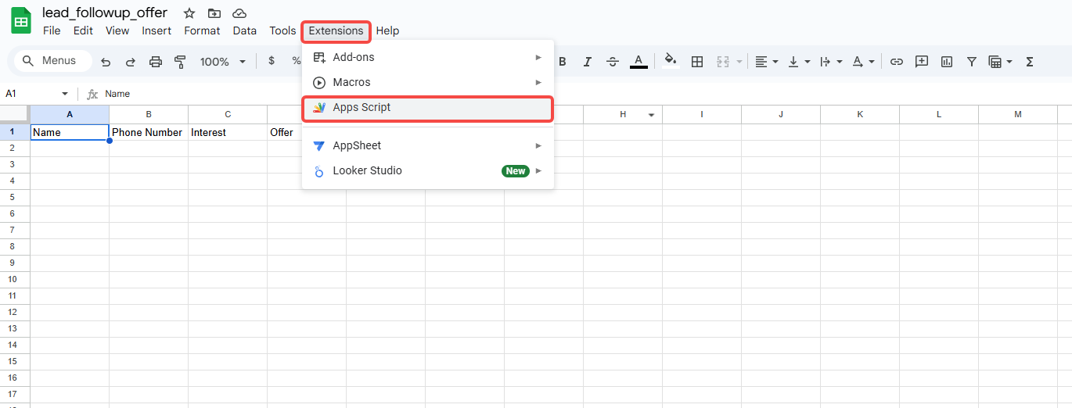
Task: Toggle strikethrough formatting
Action: coord(613,61)
